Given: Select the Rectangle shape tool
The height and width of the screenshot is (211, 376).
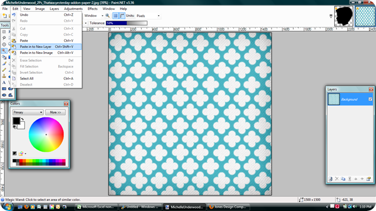Looking at the screenshot, I should point(4,89).
